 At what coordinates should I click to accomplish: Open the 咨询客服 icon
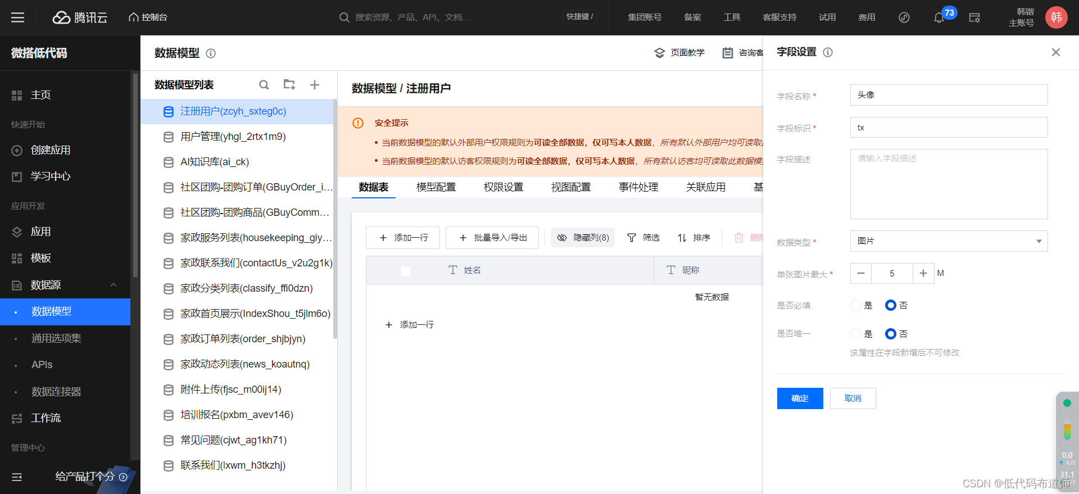[x=728, y=53]
